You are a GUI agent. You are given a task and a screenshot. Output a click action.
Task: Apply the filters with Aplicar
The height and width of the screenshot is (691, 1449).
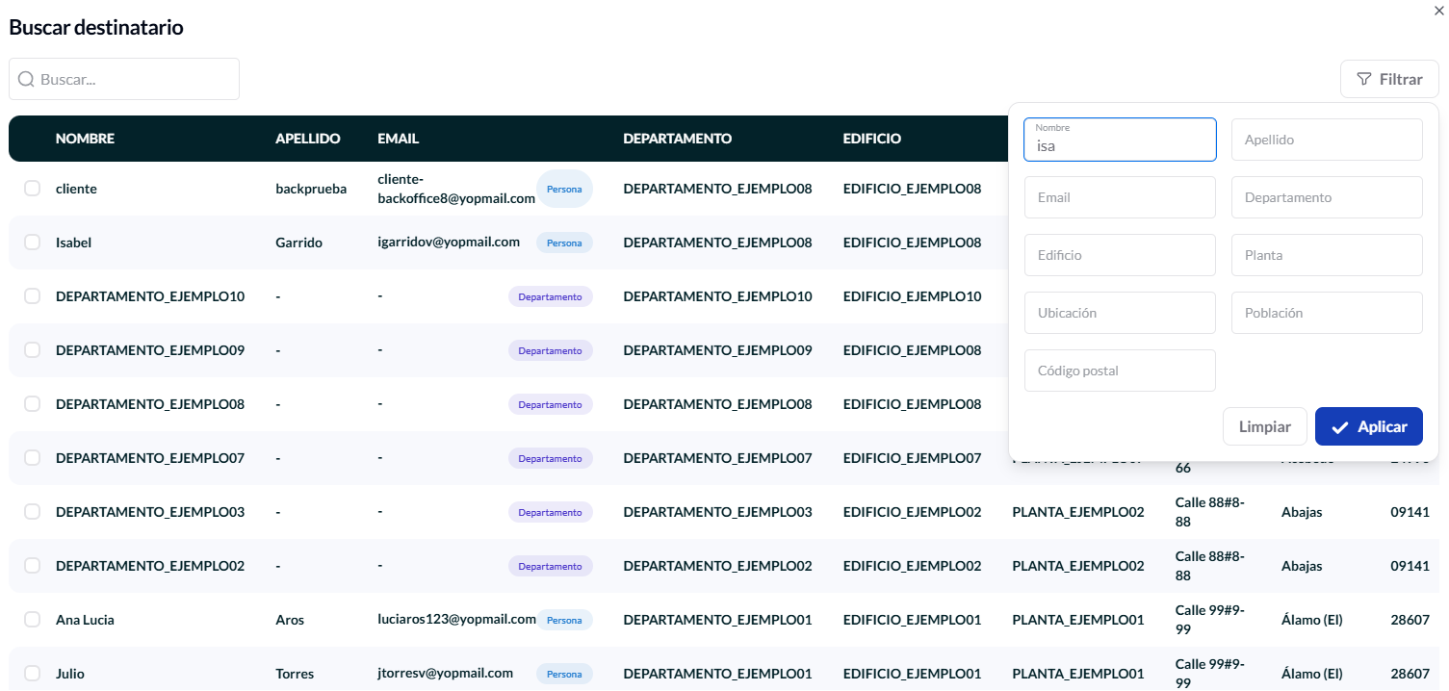pos(1368,426)
